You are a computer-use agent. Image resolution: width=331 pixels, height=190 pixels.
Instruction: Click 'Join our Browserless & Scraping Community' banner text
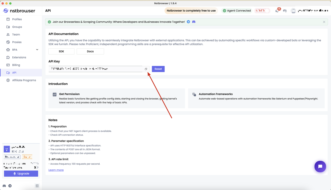(x=119, y=22)
